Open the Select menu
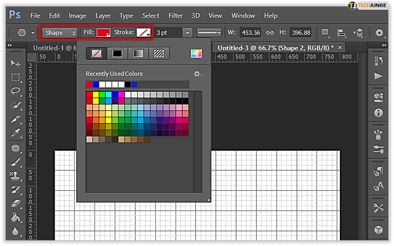 coord(151,16)
